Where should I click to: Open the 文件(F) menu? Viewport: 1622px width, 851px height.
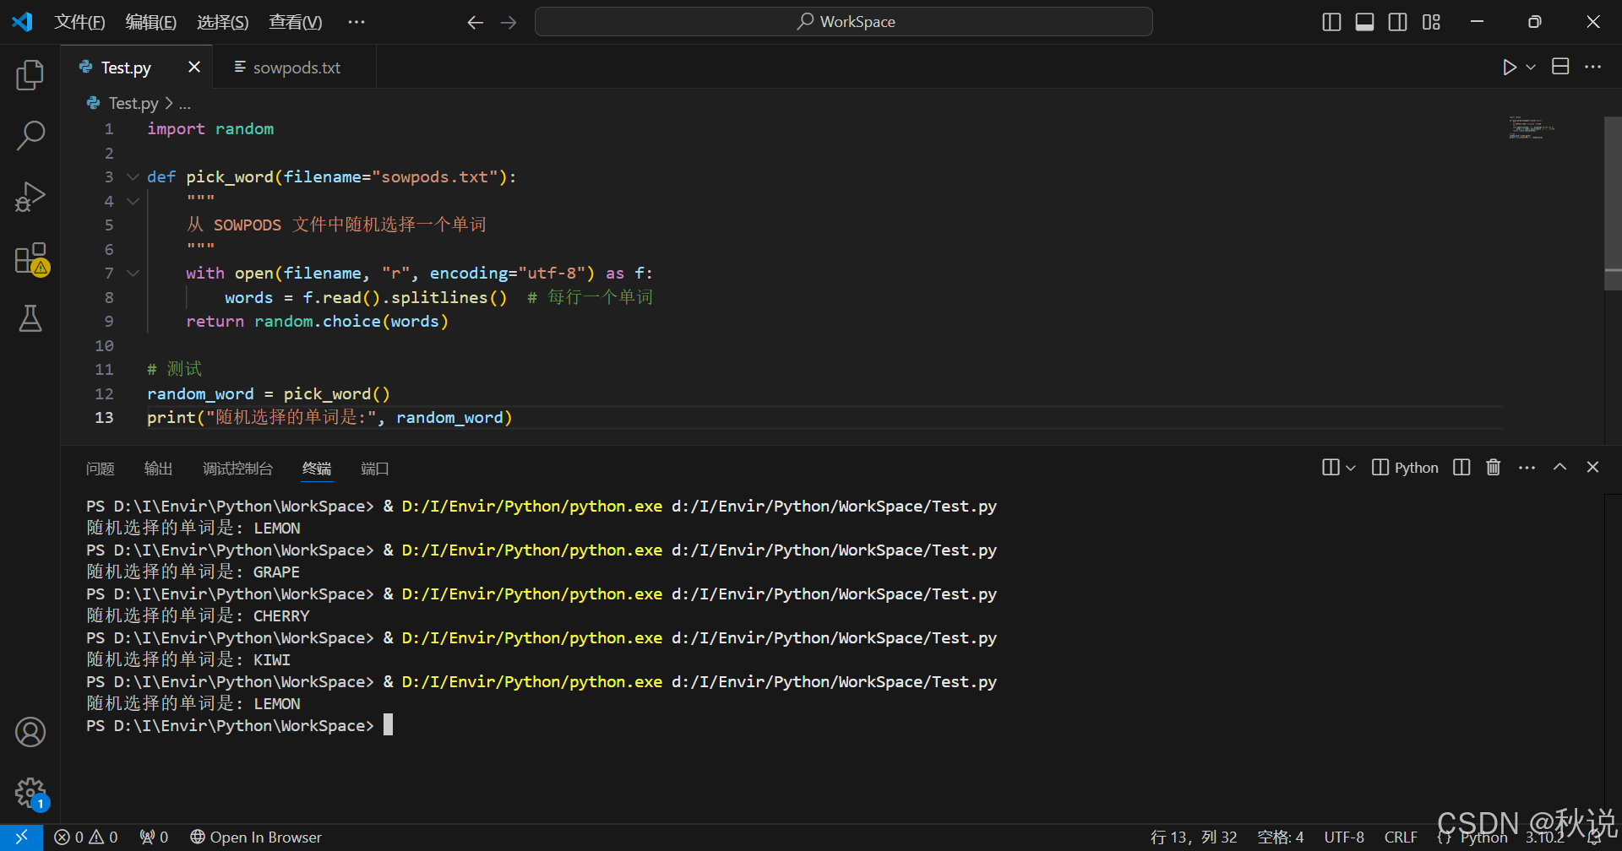tap(79, 22)
